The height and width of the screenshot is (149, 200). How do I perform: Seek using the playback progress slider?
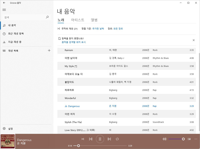click(x=100, y=146)
